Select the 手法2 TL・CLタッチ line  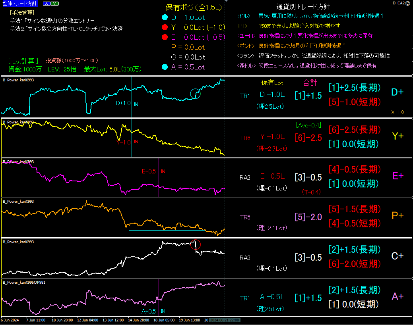(66, 29)
